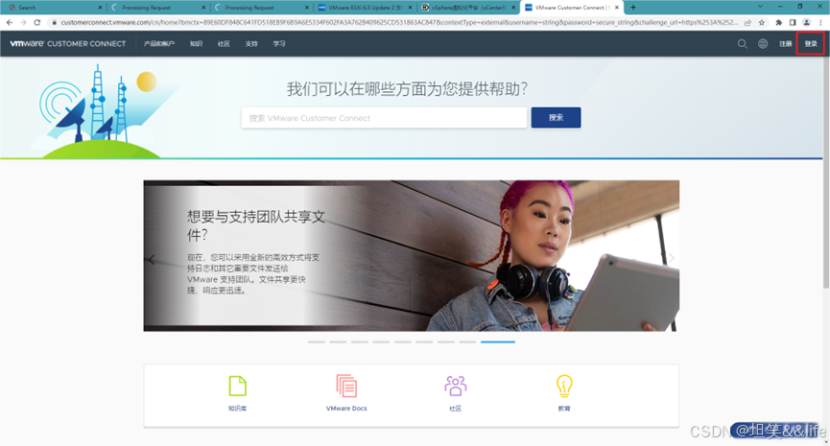Click the address bar URL
Screen dimensions: 830x446
pyautogui.click(x=399, y=22)
